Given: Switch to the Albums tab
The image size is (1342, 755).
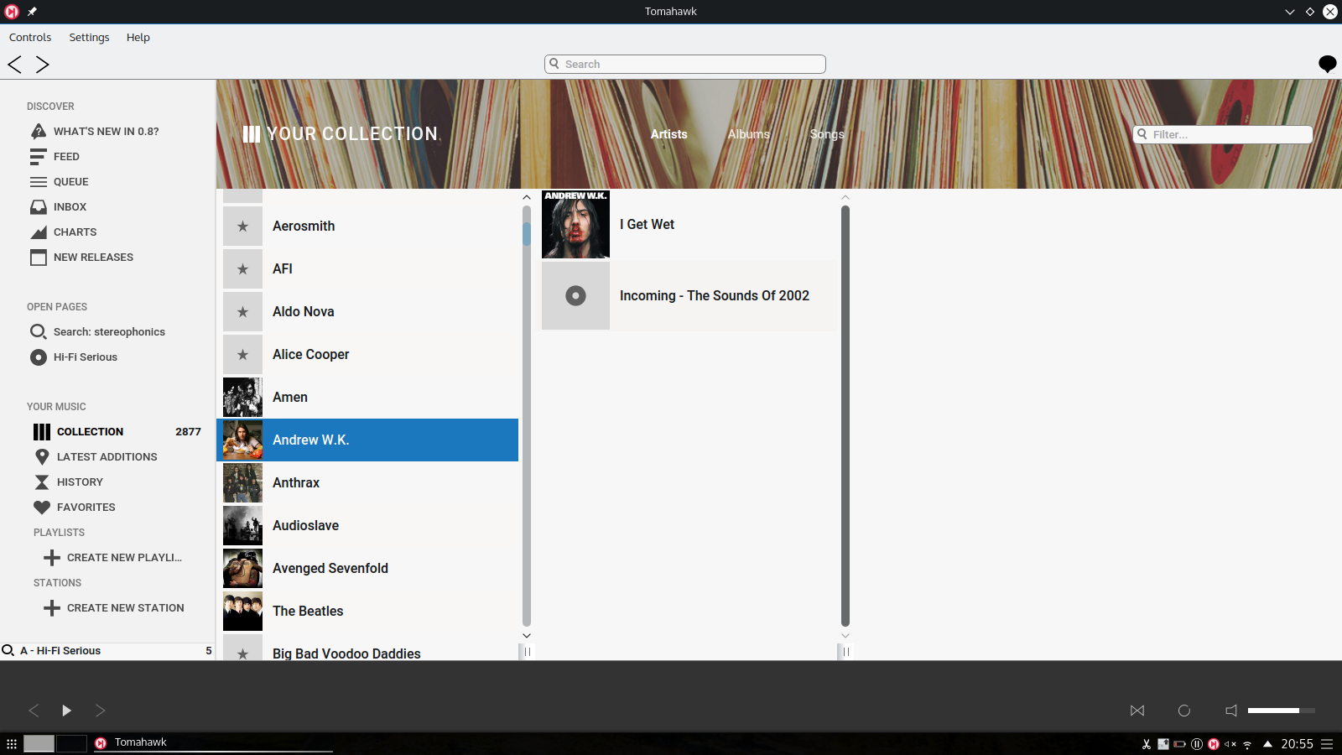Looking at the screenshot, I should point(748,134).
